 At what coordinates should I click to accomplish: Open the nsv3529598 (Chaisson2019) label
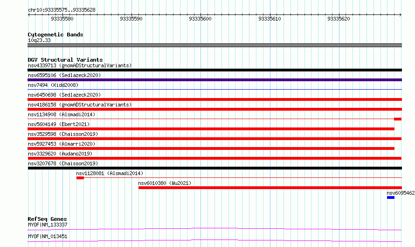point(63,134)
